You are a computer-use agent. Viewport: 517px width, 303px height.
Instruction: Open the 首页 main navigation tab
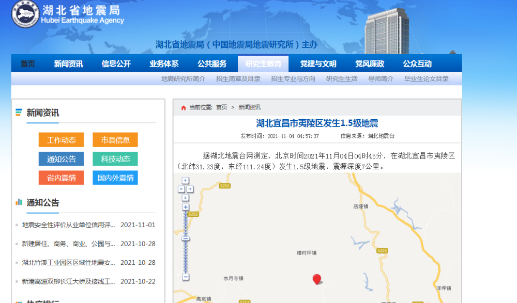[x=28, y=63]
